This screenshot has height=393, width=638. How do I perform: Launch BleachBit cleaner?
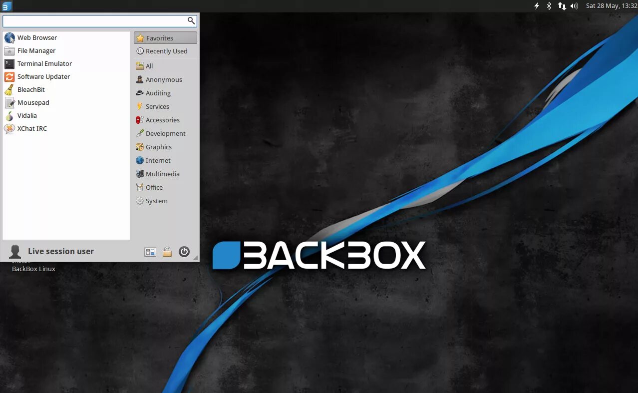tap(66, 89)
